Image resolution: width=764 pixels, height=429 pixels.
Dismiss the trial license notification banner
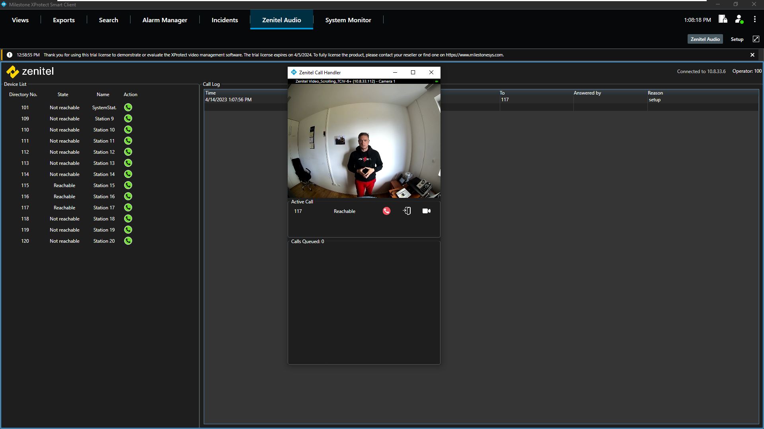(x=752, y=55)
